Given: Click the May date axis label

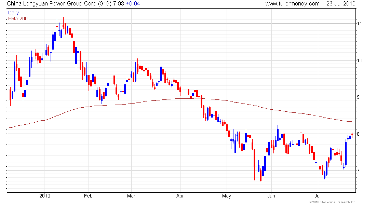Looking at the screenshot, I should click(x=227, y=196).
